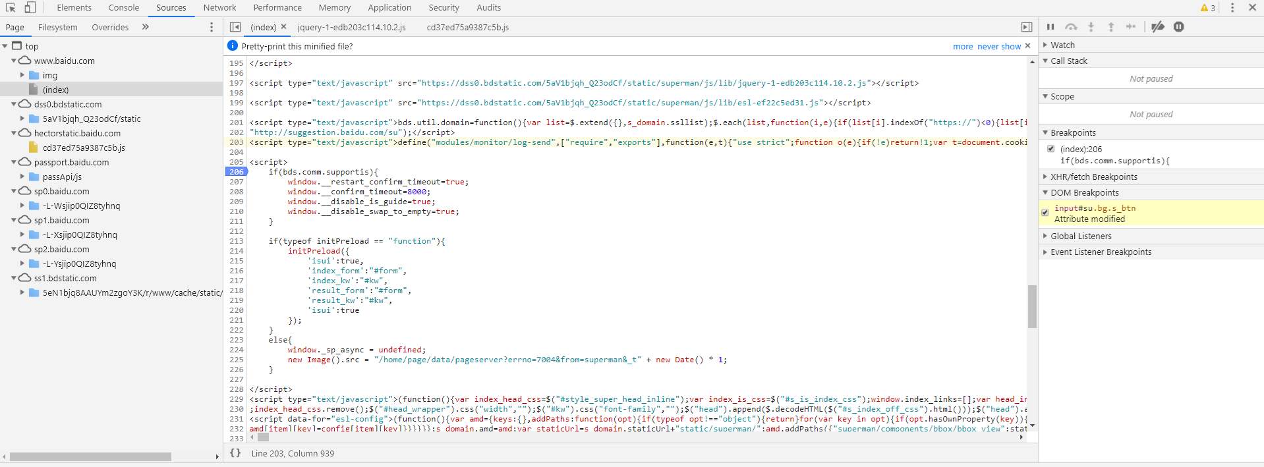Open the navigator pane three-dot menu

coord(212,27)
